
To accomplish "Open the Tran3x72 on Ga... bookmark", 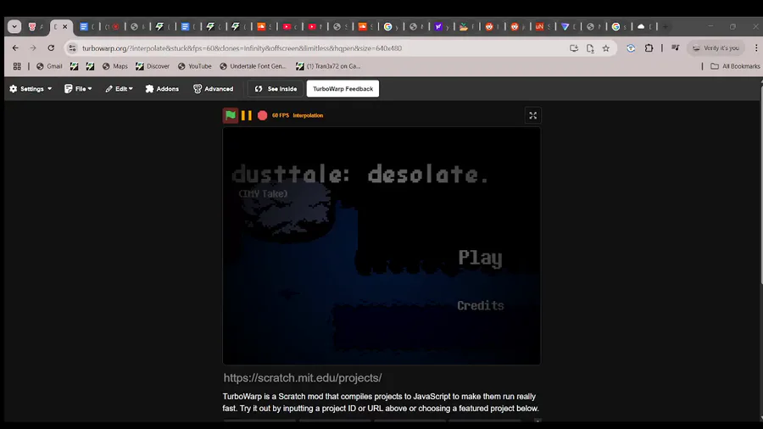I will coord(328,66).
